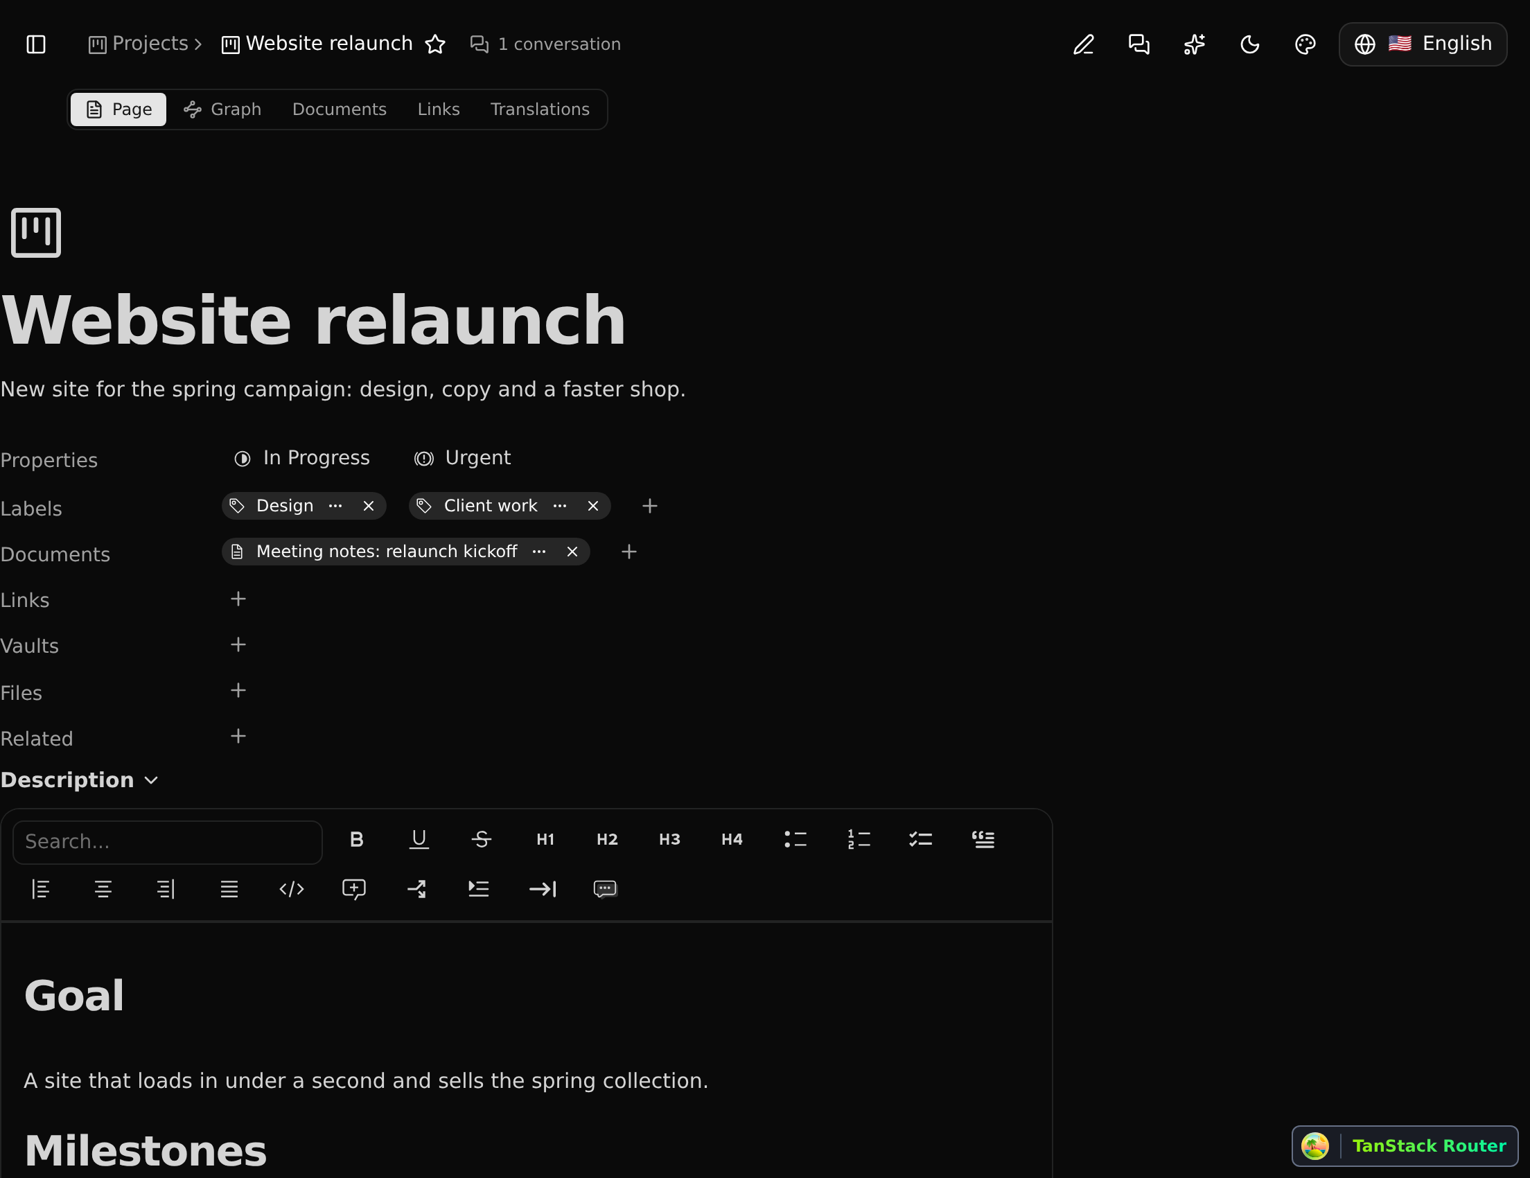Remove the Design label

369,506
